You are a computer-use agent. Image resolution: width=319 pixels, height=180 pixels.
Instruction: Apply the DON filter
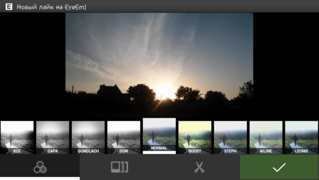point(124,137)
